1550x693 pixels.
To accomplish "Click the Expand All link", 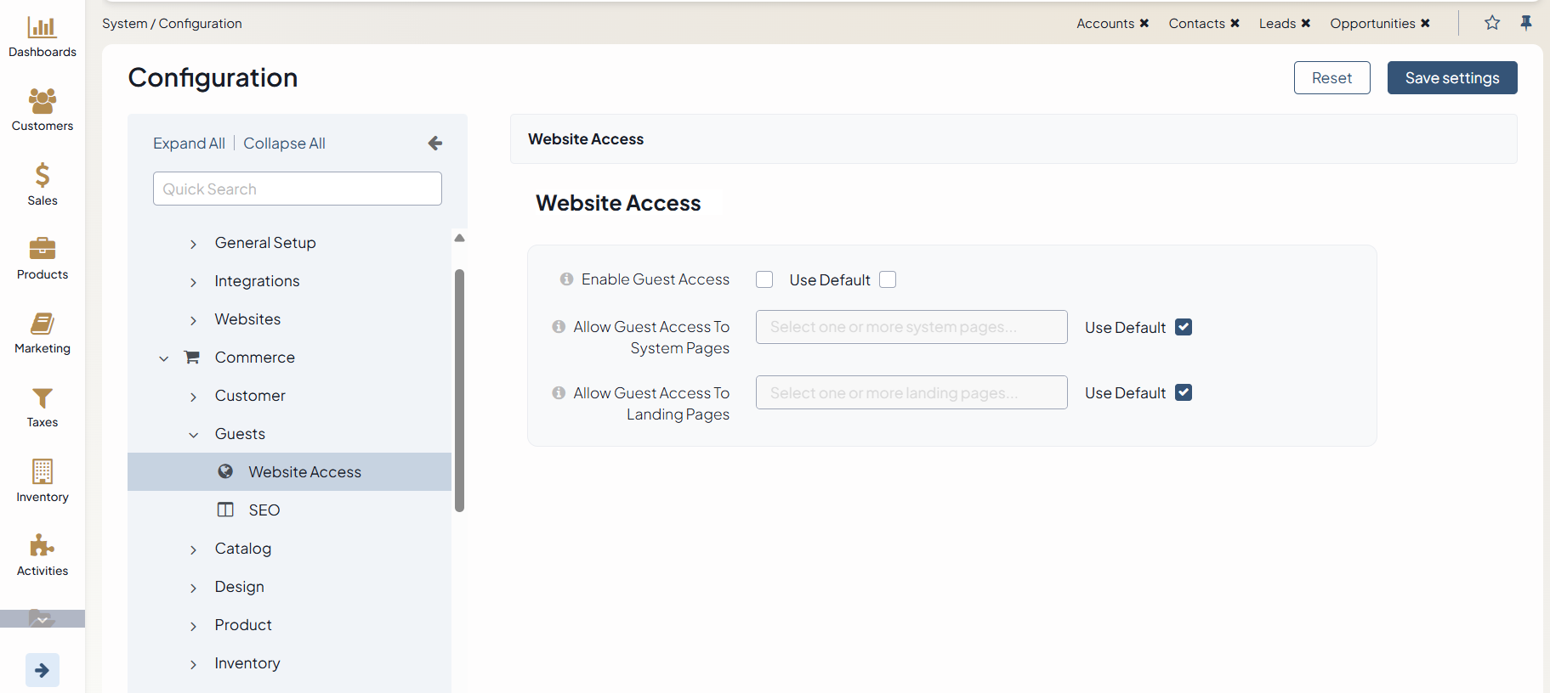I will click(x=189, y=144).
